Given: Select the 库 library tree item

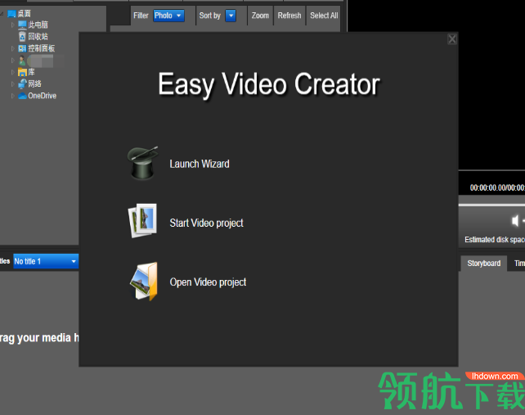Looking at the screenshot, I should 31,72.
